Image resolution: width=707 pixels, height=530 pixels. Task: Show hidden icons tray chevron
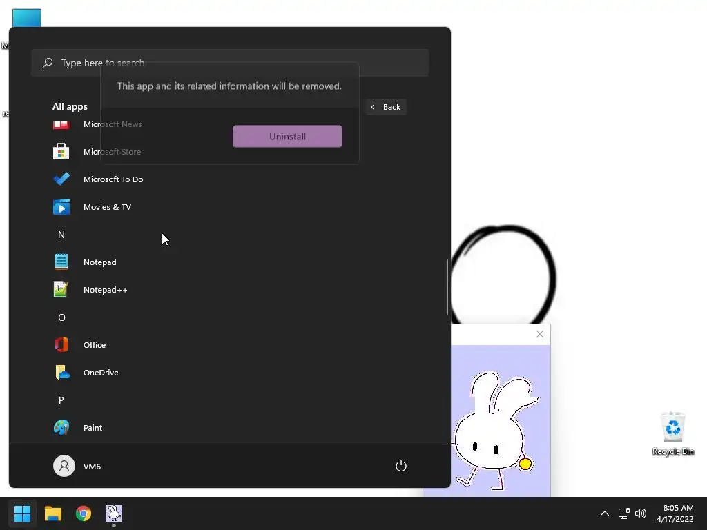point(605,513)
